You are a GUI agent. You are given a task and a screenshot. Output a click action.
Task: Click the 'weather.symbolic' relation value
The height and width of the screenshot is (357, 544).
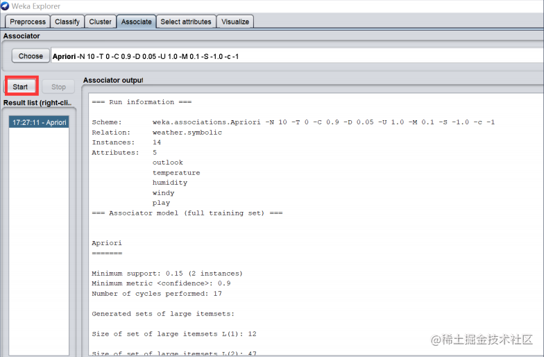tap(187, 132)
